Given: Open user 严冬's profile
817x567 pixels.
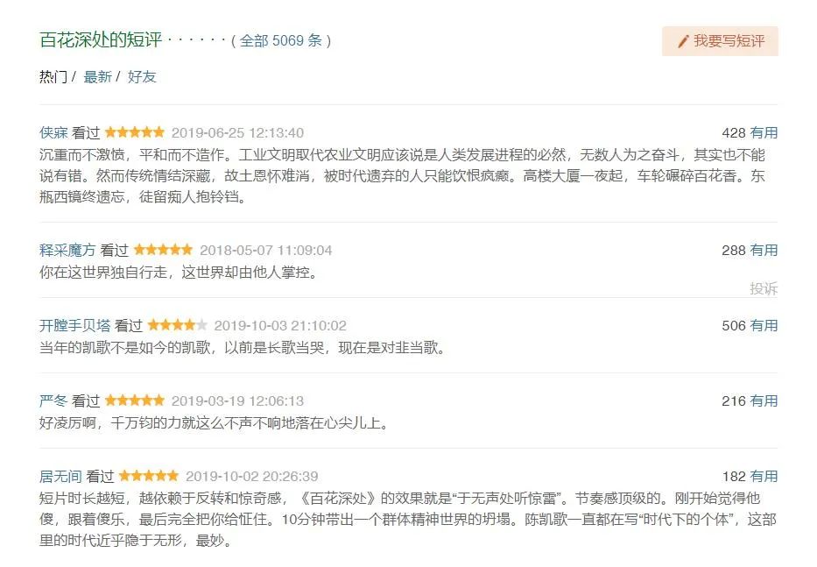Looking at the screenshot, I should point(53,401).
